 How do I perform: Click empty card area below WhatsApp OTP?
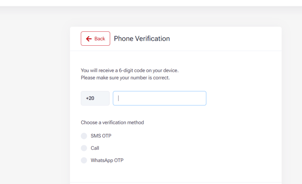(x=175, y=173)
